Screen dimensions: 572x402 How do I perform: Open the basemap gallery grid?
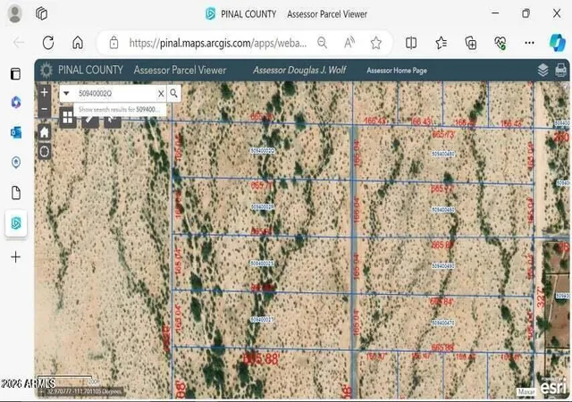tap(68, 117)
